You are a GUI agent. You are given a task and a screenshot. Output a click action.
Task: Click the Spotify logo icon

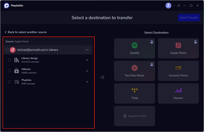pos(135,45)
